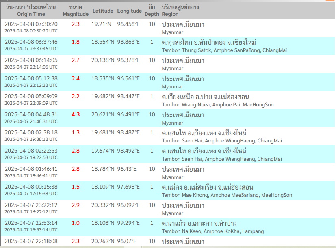This screenshot has height=248, width=336.
Task: Click Tambon Thung Satok, Amphoe SanPaTong region
Action: [x=224, y=50]
